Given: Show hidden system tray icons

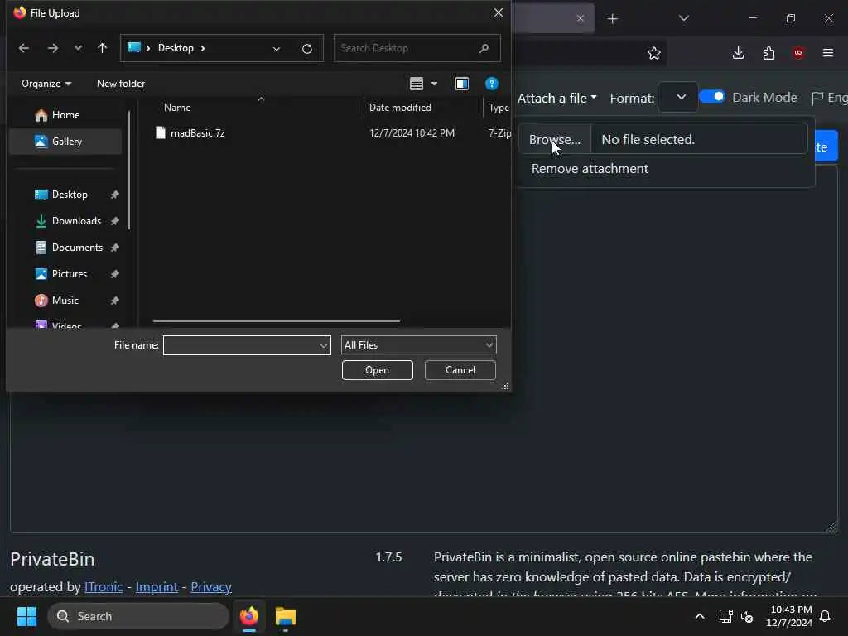Looking at the screenshot, I should [699, 616].
